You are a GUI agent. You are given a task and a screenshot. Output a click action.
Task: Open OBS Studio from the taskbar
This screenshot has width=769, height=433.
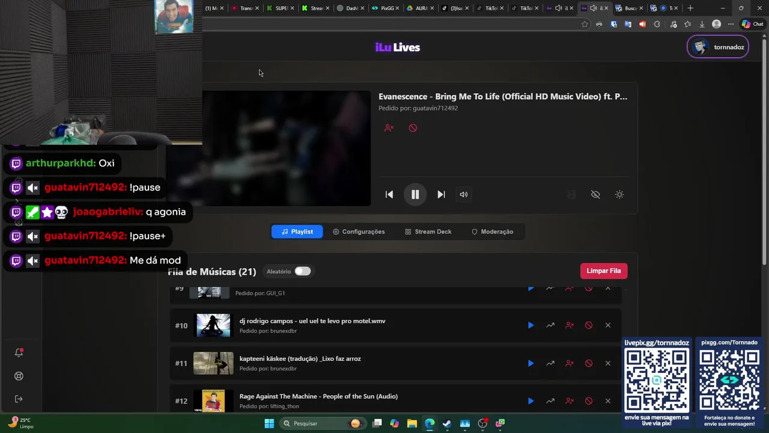click(x=482, y=423)
